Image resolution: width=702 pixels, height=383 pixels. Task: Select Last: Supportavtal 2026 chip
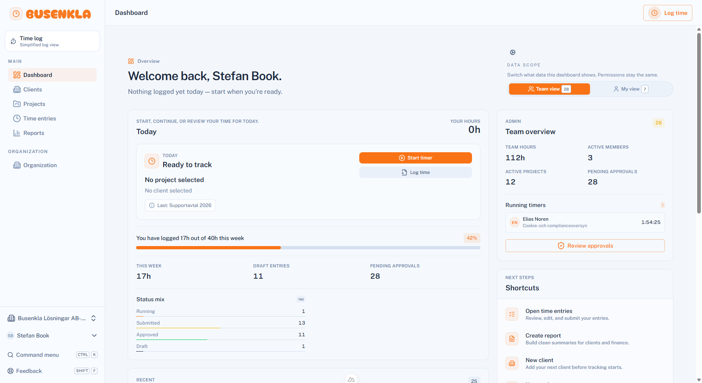pos(180,205)
